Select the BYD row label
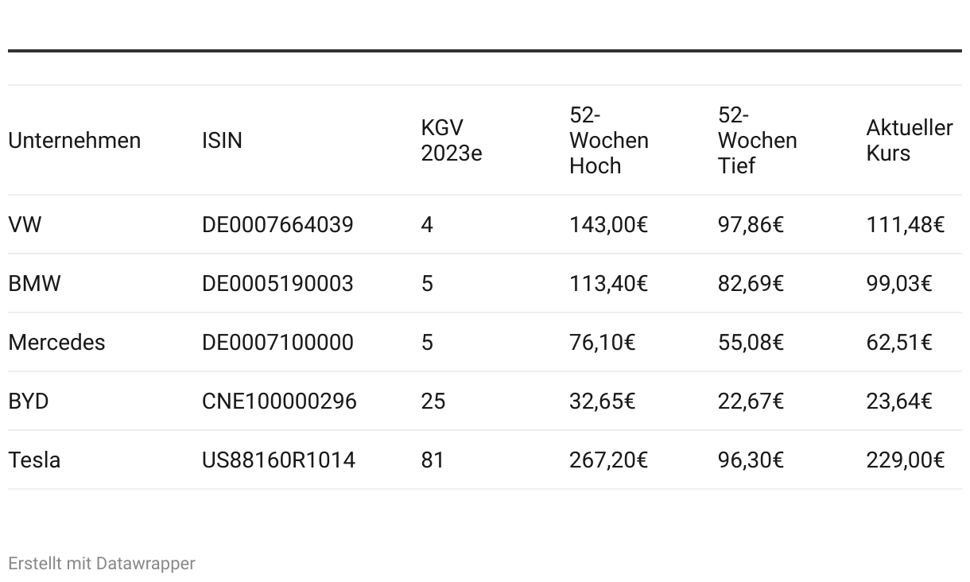Screen dimensions: 970x582 [x=29, y=402]
